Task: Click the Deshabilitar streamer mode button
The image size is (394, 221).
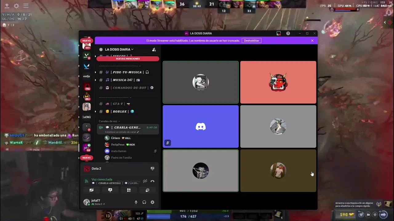Action: pos(251,41)
